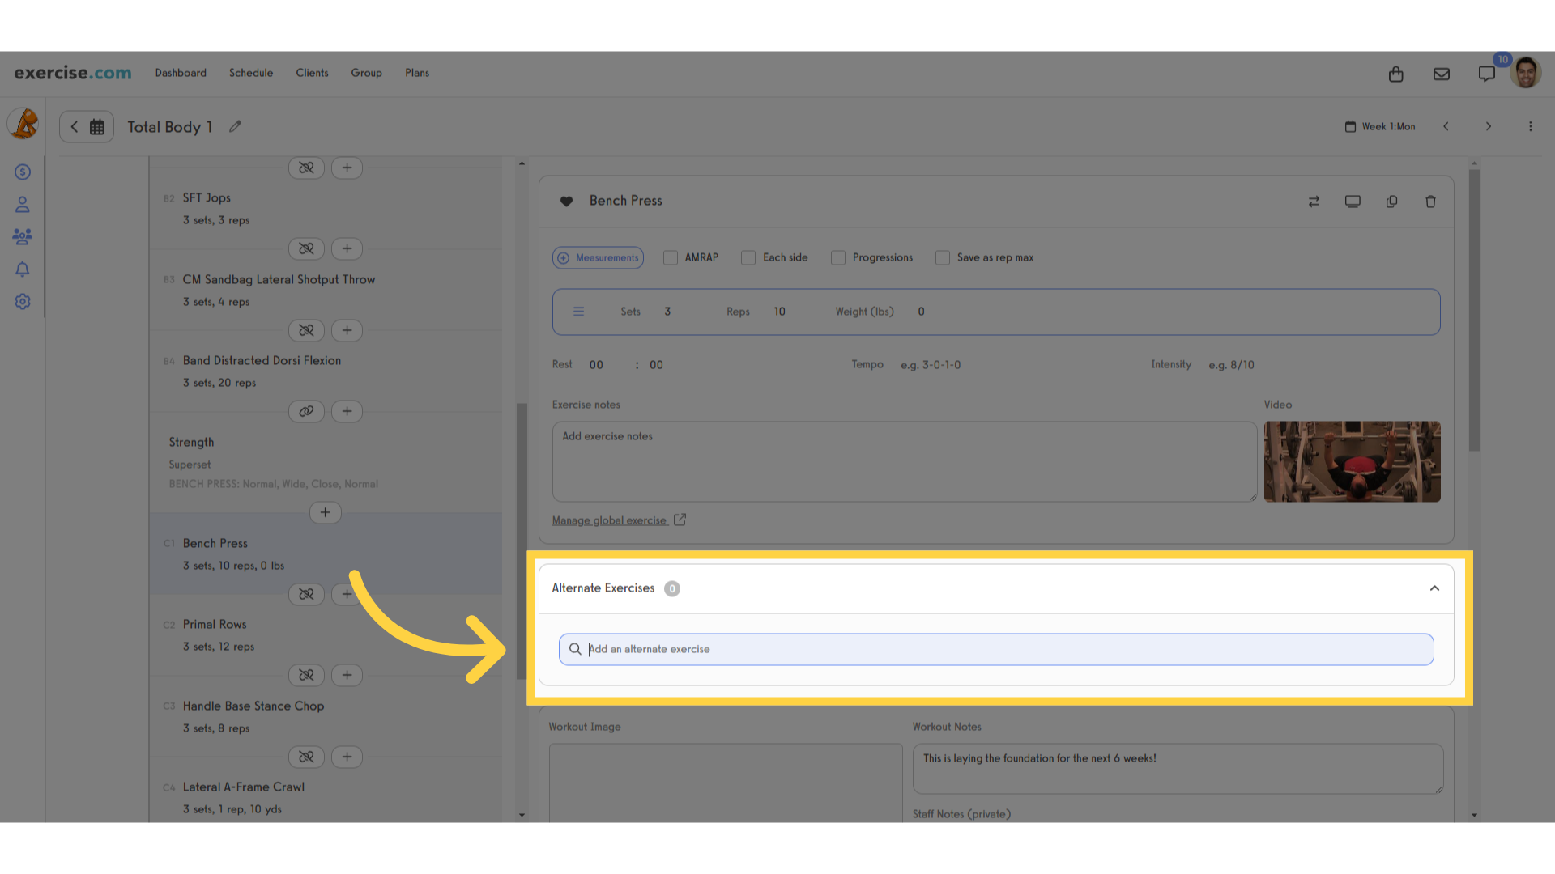The width and height of the screenshot is (1555, 874).
Task: Enable the Progressions checkbox
Action: [837, 257]
